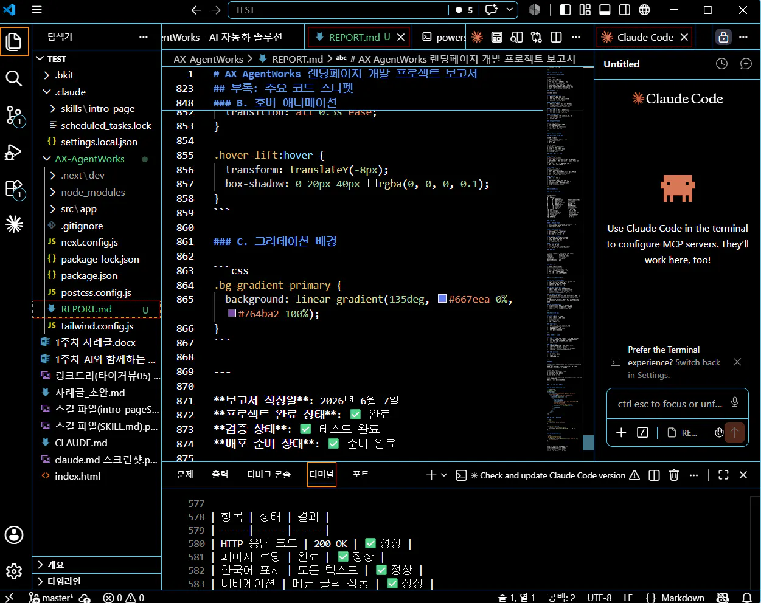Switch to the 문제 panel tab
The height and width of the screenshot is (603, 761).
point(185,474)
